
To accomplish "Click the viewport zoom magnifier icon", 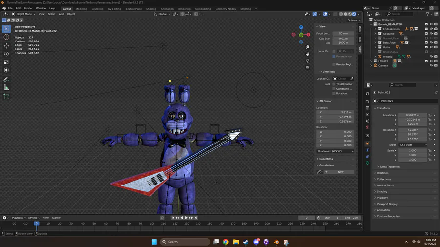I will tap(308, 47).
